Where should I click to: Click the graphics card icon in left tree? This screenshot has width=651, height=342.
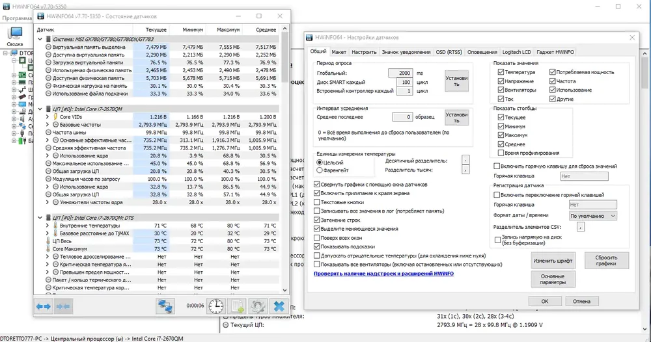click(22, 97)
